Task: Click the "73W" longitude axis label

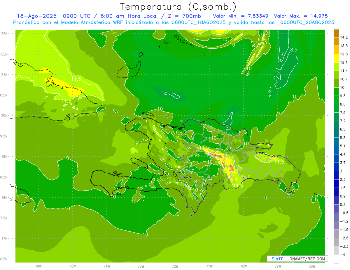Action: [141, 266]
